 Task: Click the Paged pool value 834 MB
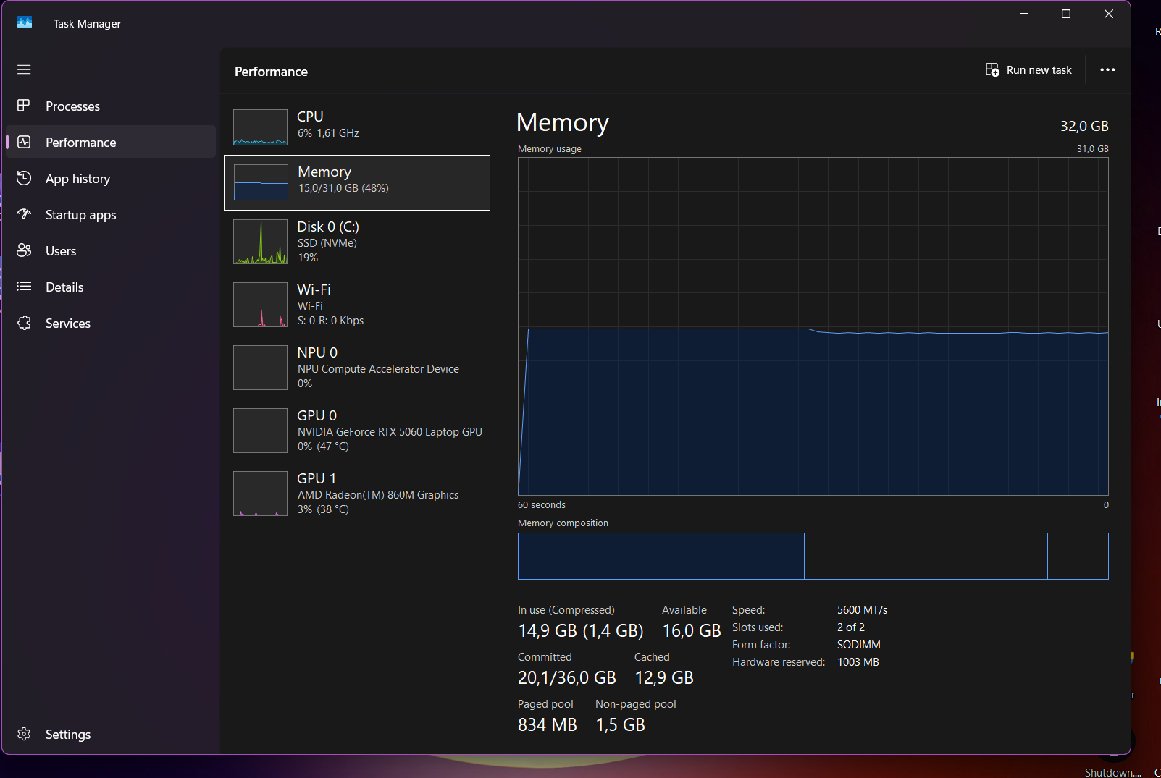(x=548, y=725)
